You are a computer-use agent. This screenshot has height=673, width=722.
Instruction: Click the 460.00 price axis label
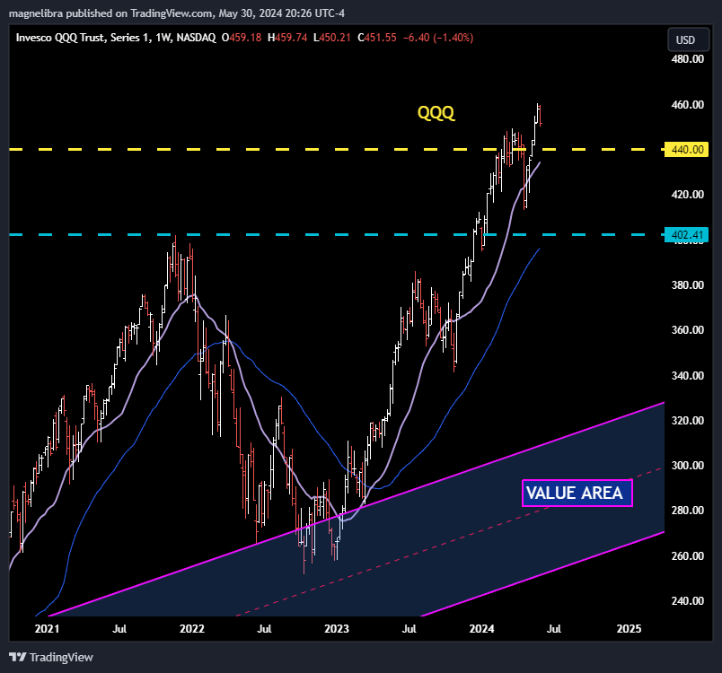(x=688, y=104)
